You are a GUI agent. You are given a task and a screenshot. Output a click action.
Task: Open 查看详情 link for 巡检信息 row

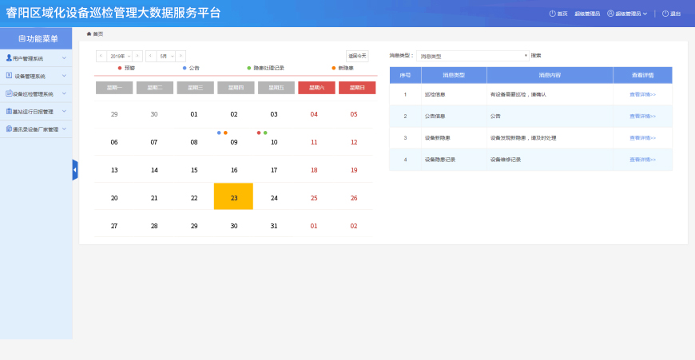(642, 94)
